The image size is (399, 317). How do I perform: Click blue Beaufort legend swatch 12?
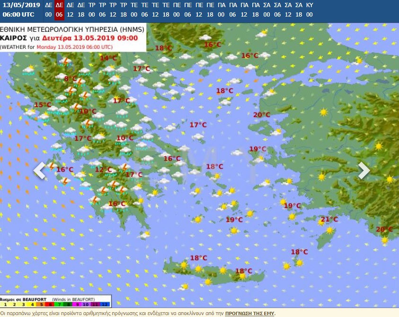coord(105,305)
